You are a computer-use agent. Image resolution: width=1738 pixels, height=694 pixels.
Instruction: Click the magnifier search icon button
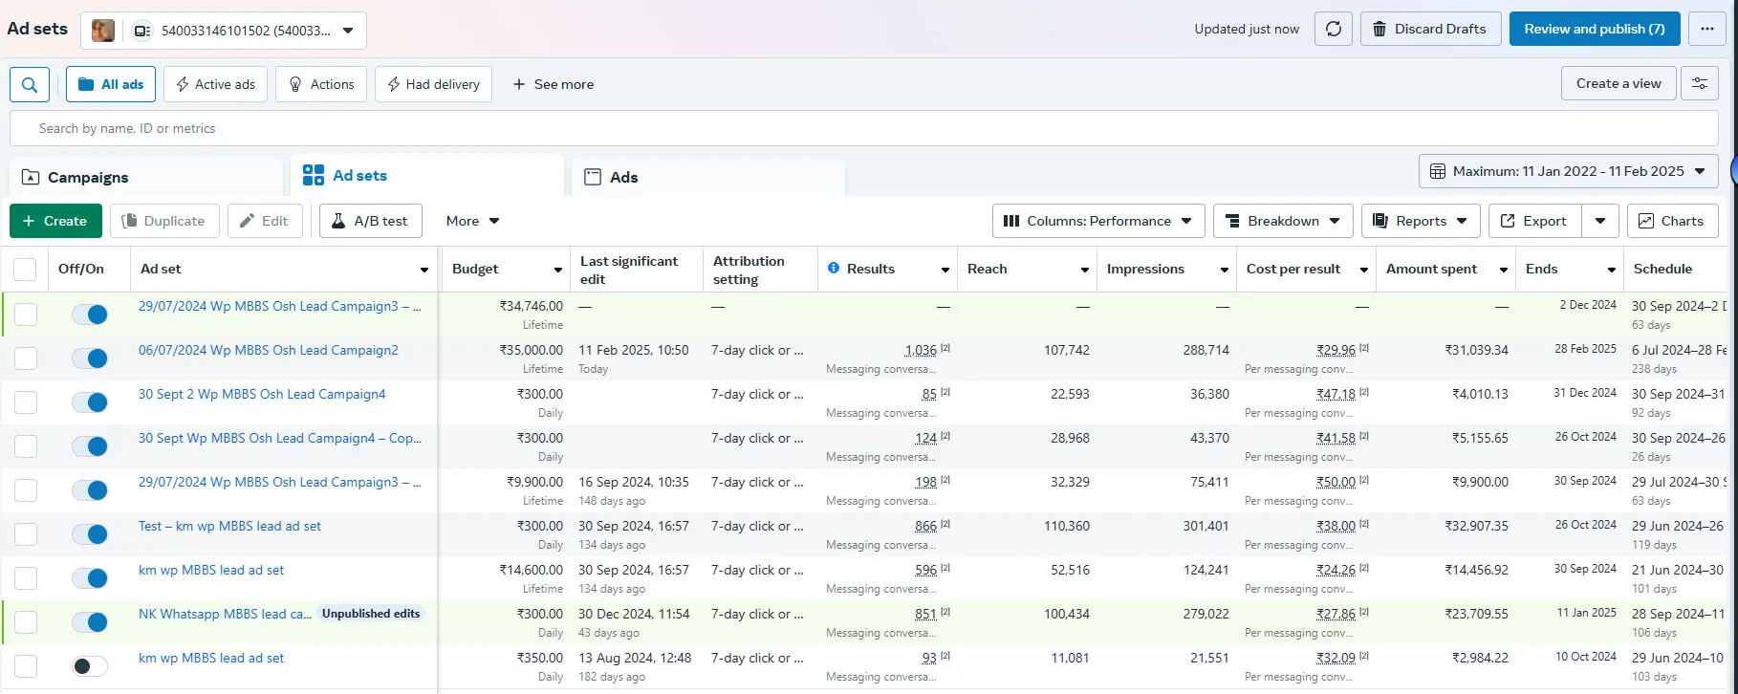pos(30,84)
